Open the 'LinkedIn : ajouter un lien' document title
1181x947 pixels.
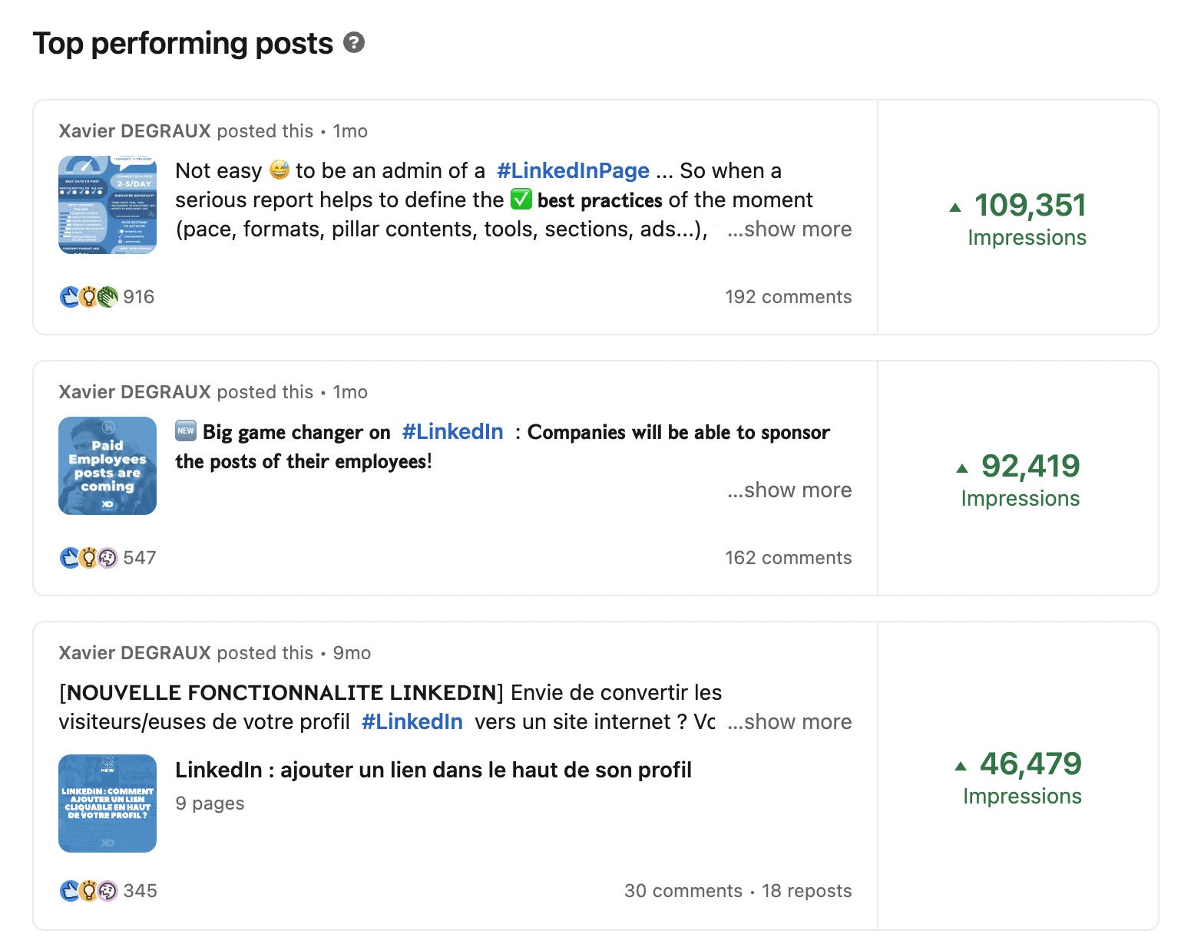tap(433, 770)
